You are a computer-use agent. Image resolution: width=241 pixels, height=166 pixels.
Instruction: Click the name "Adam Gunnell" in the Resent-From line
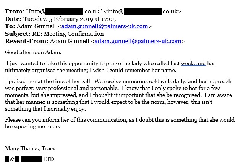[70, 41]
